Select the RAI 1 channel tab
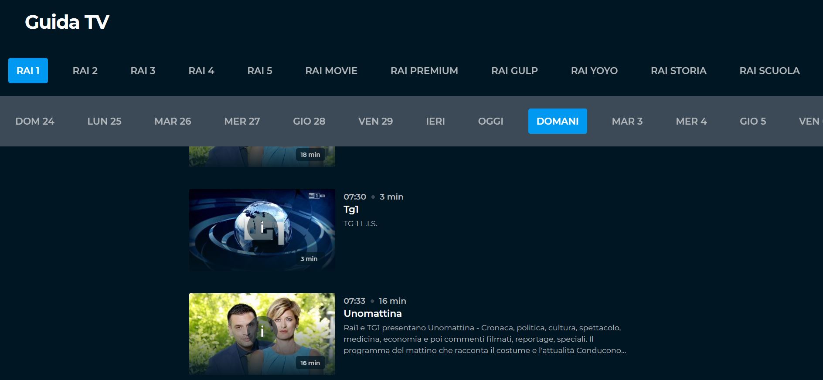This screenshot has width=823, height=380. (28, 71)
